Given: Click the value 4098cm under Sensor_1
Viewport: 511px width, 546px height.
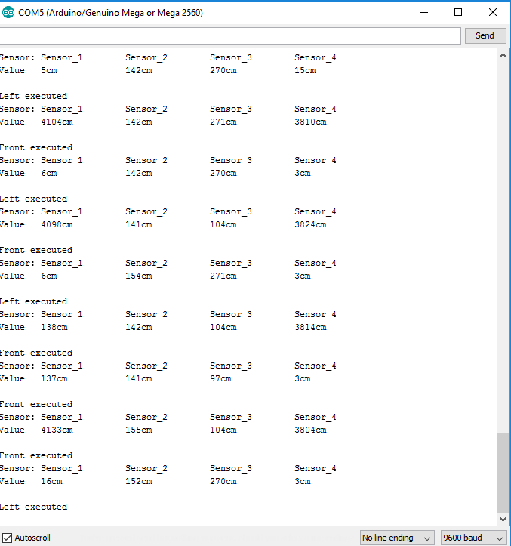Looking at the screenshot, I should [57, 224].
